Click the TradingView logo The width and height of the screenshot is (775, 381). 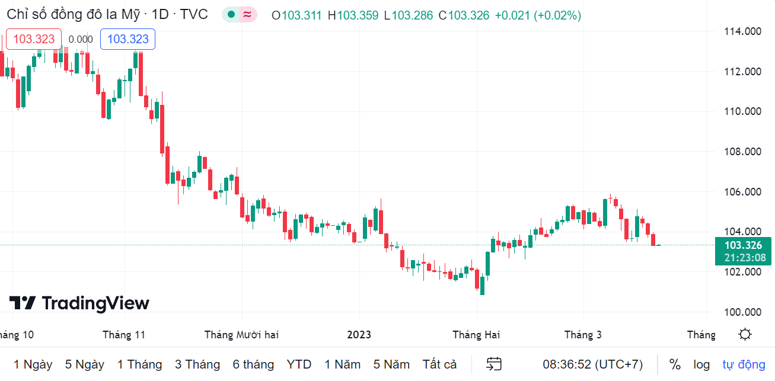[79, 303]
